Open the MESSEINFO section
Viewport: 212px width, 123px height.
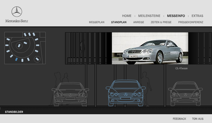(176, 16)
